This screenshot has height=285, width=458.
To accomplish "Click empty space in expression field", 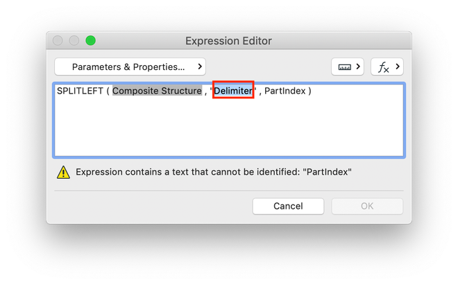I will click(229, 128).
